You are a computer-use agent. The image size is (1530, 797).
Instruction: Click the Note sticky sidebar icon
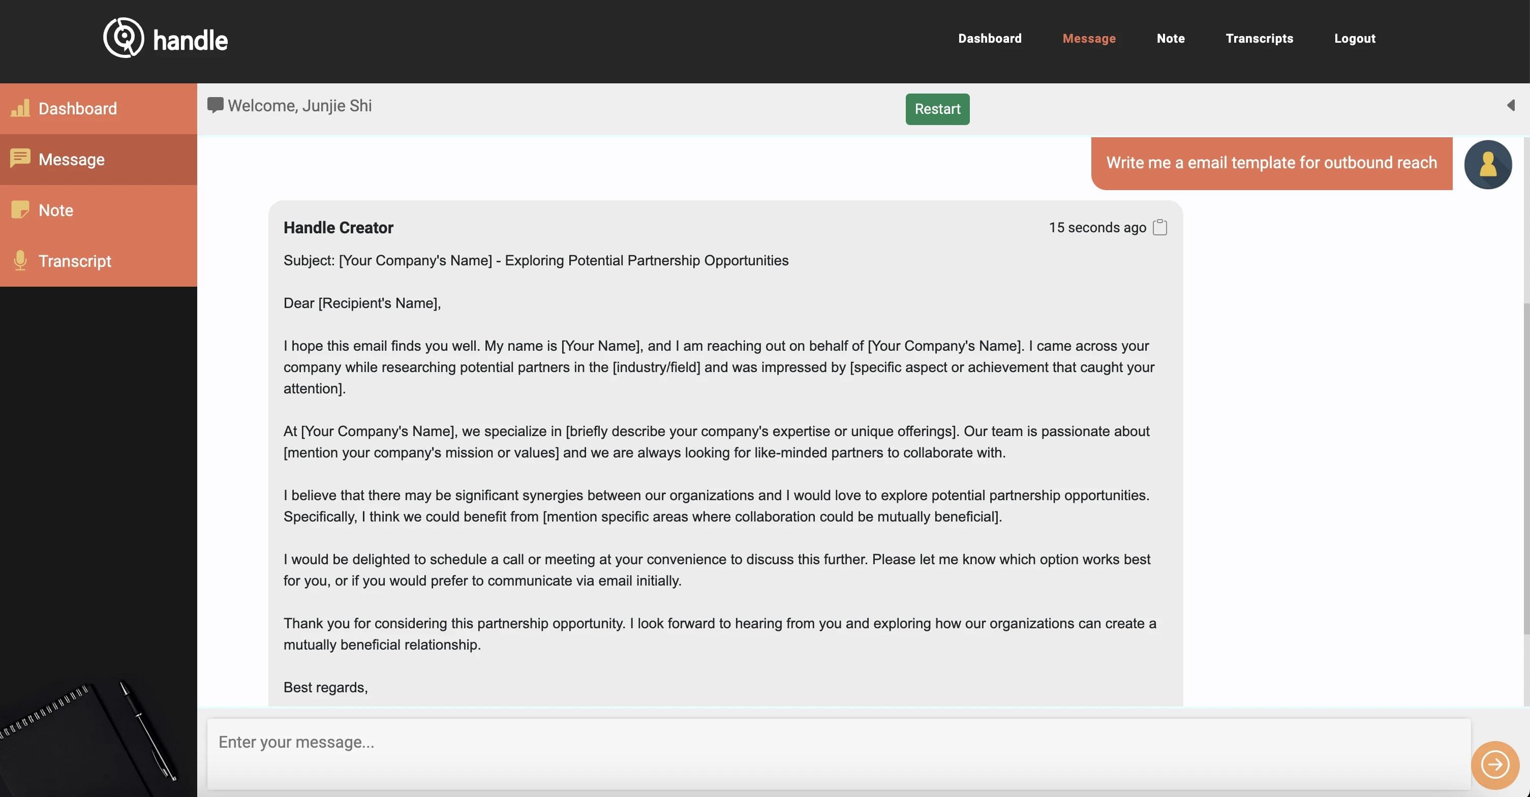(20, 209)
